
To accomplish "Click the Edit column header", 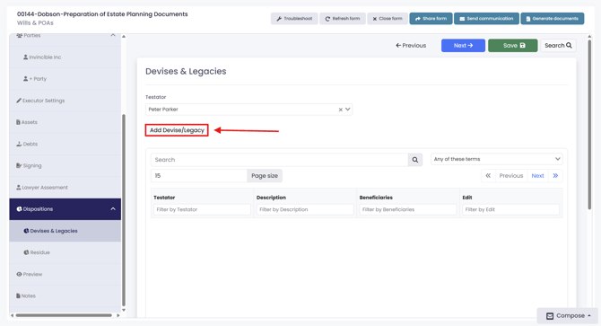I will [466, 198].
